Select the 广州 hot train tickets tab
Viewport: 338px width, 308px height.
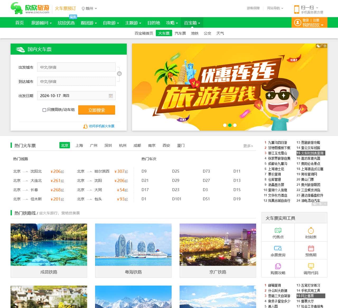coord(94,145)
